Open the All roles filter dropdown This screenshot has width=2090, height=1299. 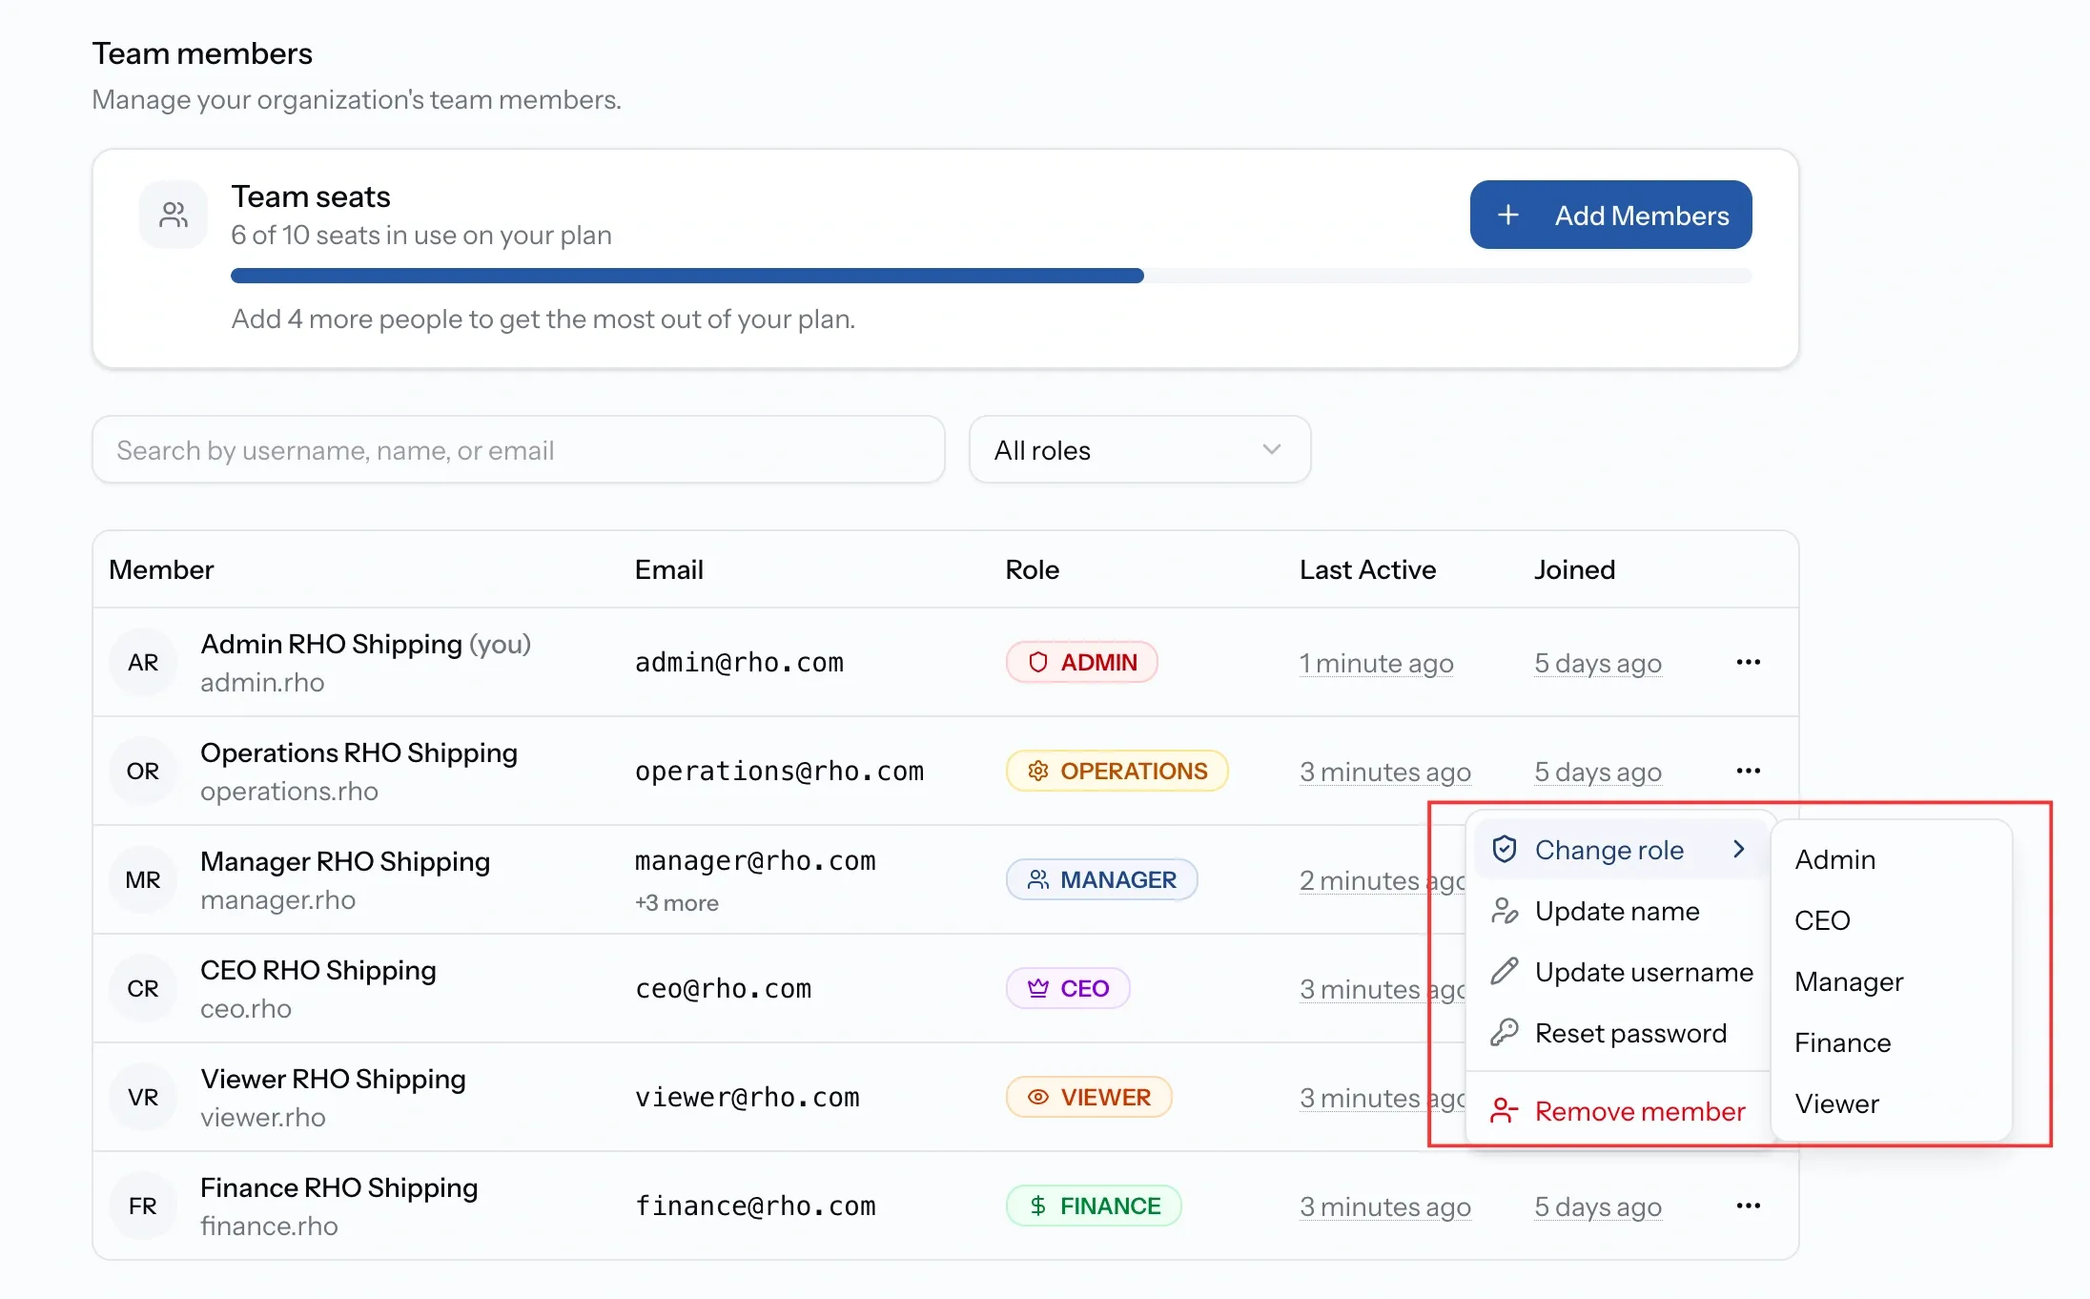[1139, 449]
